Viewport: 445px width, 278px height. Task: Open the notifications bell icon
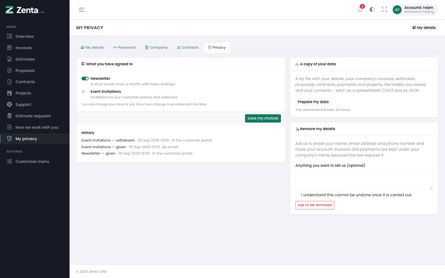click(360, 10)
